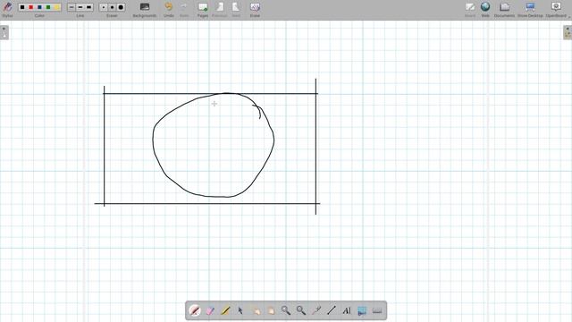The width and height of the screenshot is (572, 322).
Task: Open the Erase menu
Action: click(x=255, y=10)
